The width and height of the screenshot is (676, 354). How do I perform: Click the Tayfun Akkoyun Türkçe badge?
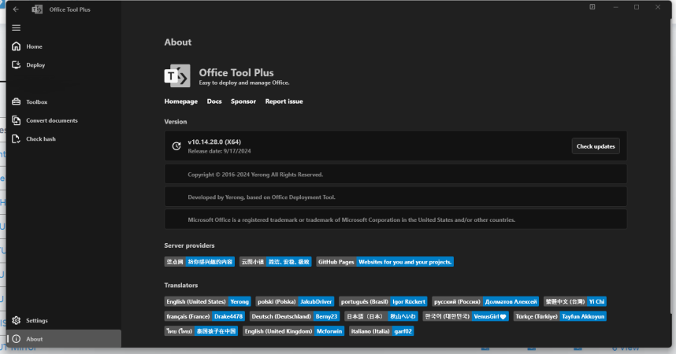click(x=560, y=316)
